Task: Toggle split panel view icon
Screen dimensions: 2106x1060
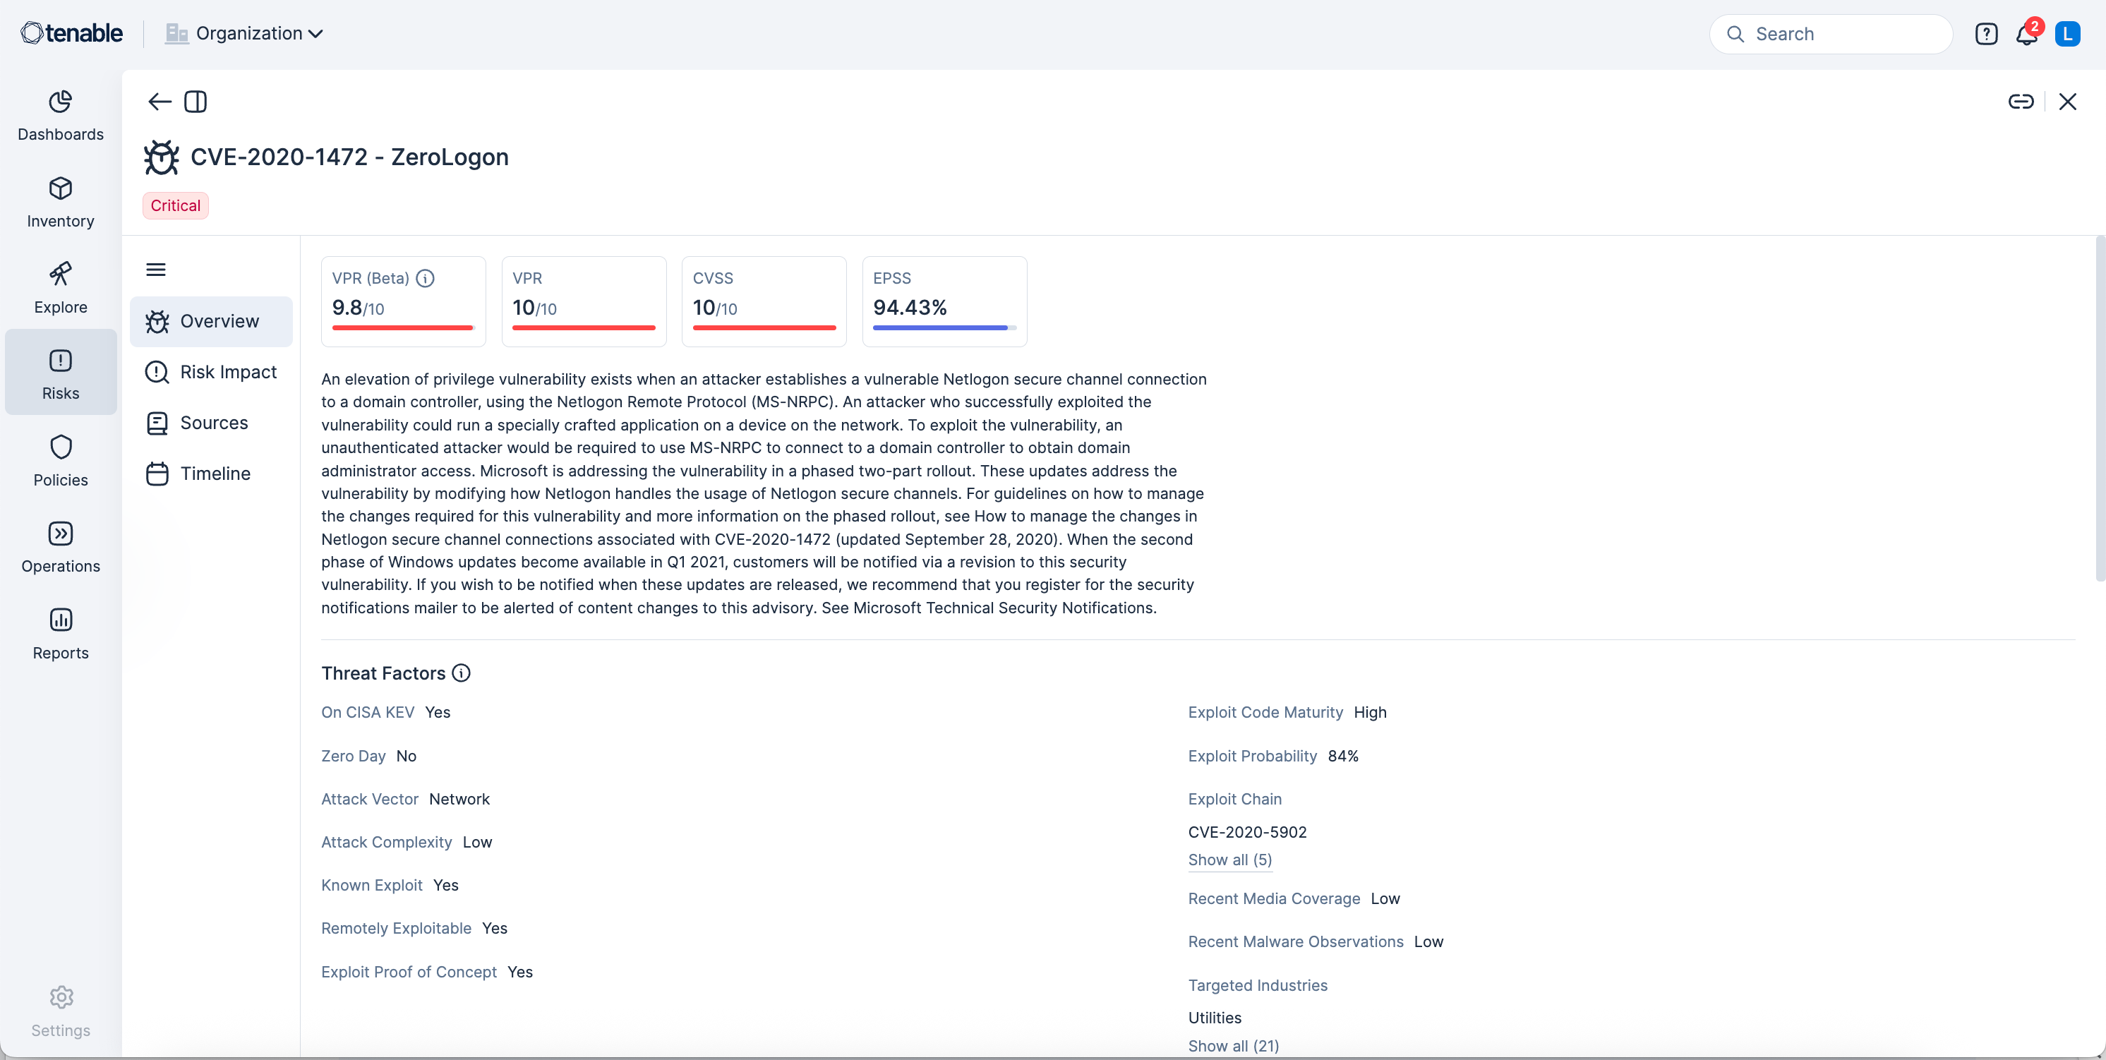Action: [195, 102]
